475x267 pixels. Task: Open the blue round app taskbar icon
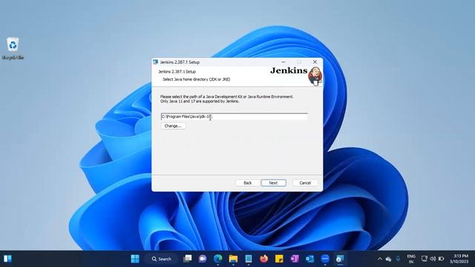pyautogui.click(x=325, y=259)
